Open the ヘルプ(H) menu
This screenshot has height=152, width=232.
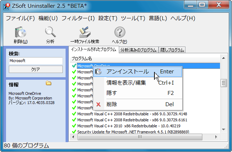coord(183,18)
